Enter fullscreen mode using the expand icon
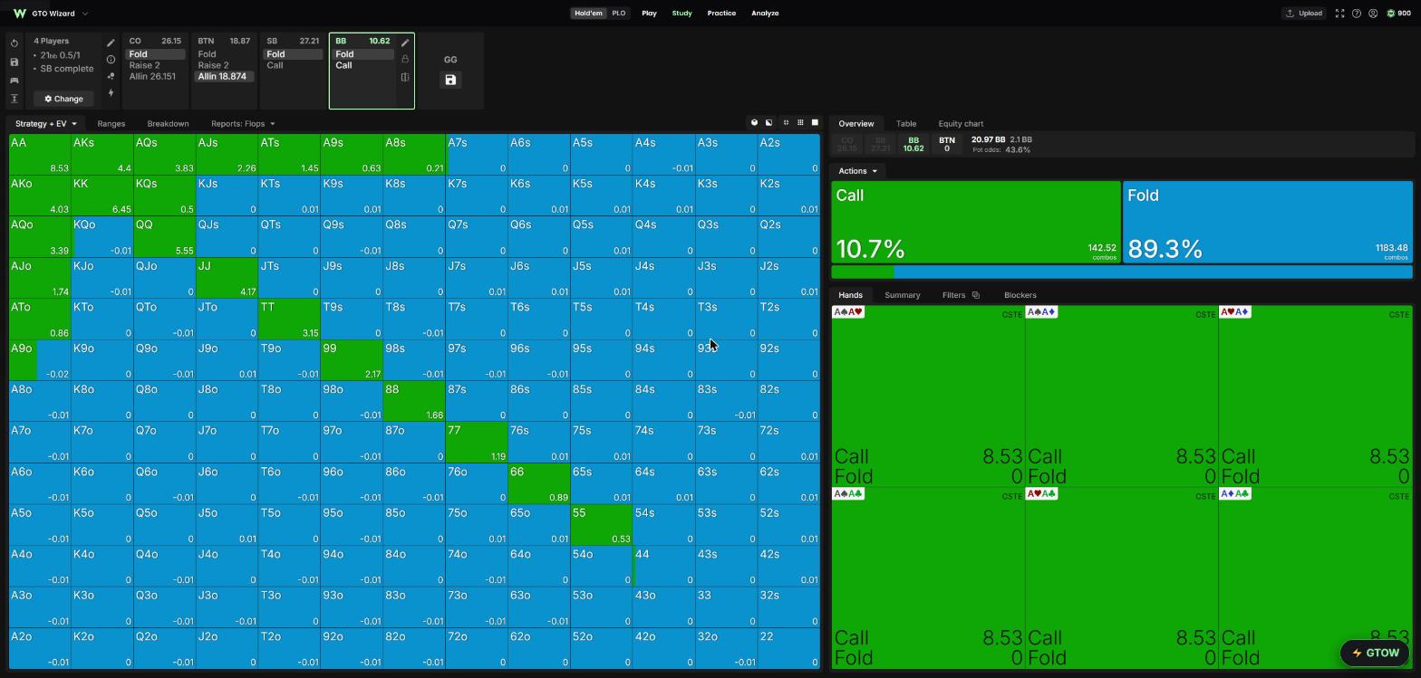The height and width of the screenshot is (678, 1421). 1339,14
